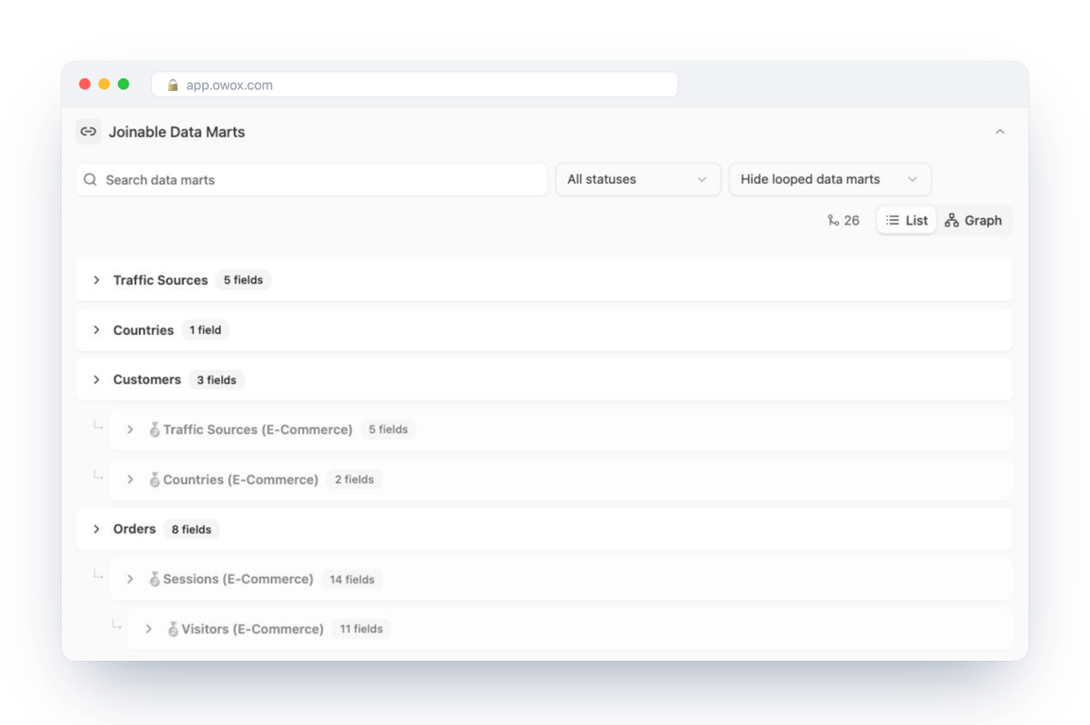Expand the top-level Traffic Sources row
1090x725 pixels.
pos(96,279)
